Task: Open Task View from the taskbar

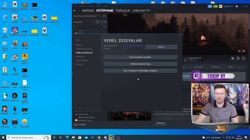Action: tap(61, 137)
